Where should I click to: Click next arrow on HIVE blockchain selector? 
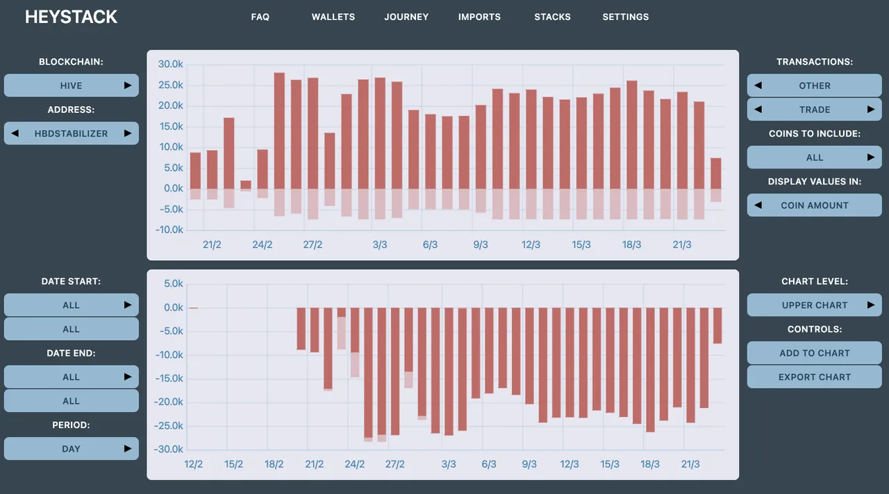coord(128,85)
